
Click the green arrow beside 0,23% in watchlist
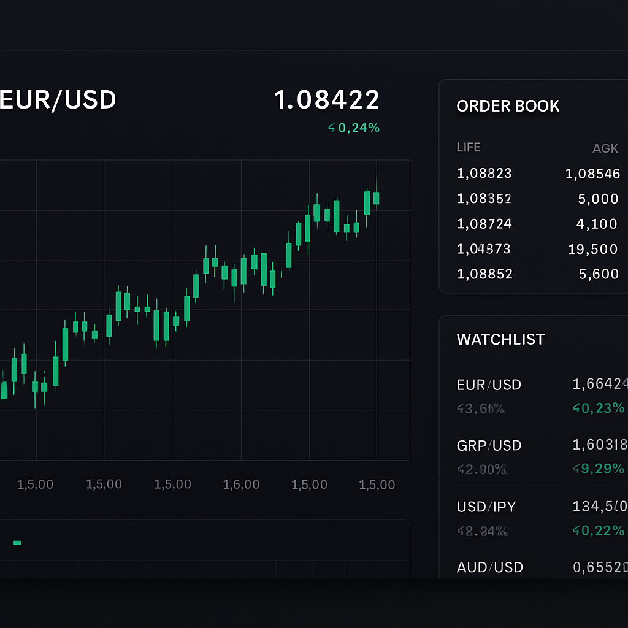576,408
